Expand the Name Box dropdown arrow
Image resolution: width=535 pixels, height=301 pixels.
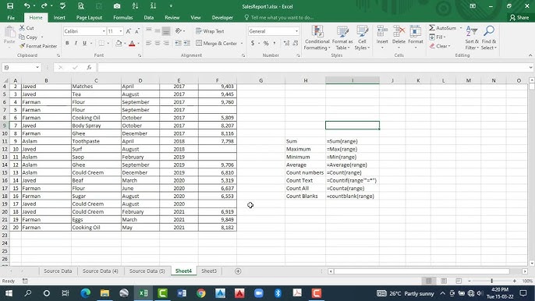37,68
